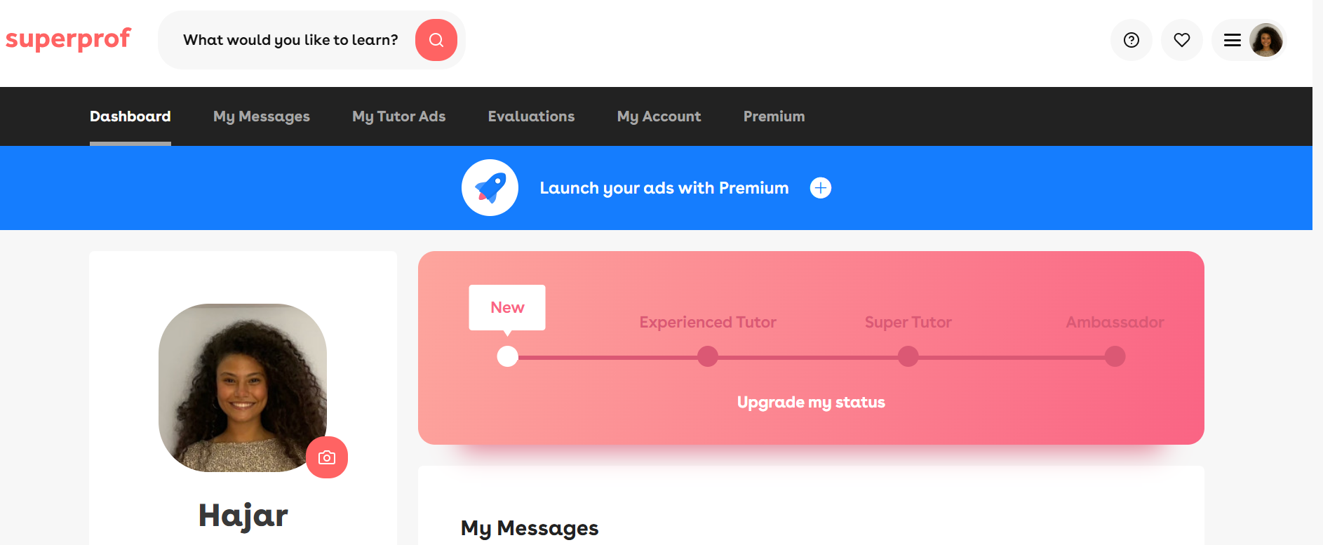Click the rocket icon in Premium banner
The image size is (1323, 545).
pyautogui.click(x=490, y=188)
